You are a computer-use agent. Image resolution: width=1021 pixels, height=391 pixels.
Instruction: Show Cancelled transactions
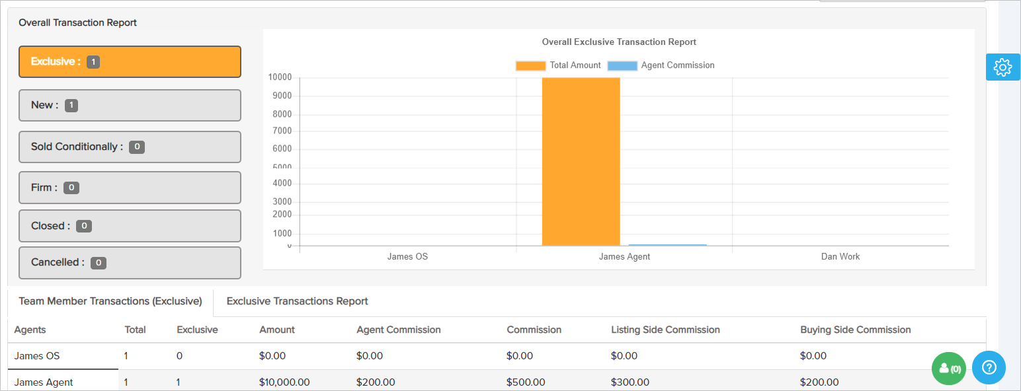click(x=130, y=262)
